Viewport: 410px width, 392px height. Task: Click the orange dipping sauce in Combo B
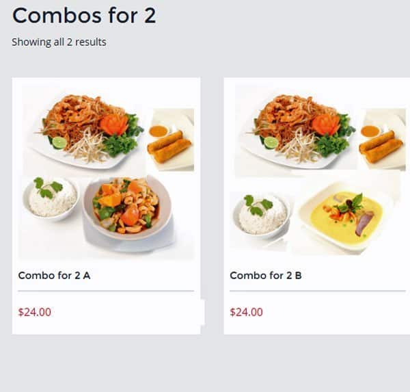tap(370, 131)
